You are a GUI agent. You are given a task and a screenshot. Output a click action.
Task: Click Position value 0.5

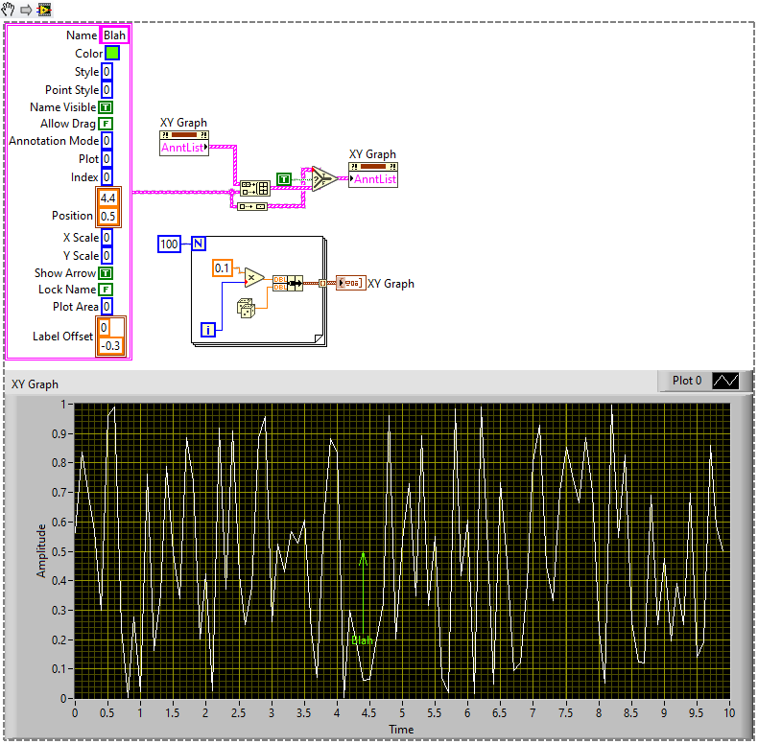(x=108, y=216)
